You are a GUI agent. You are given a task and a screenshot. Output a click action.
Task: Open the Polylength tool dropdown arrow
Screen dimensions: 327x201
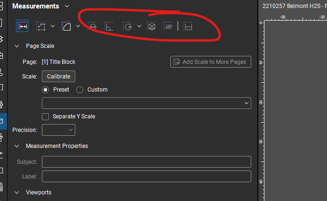click(53, 26)
